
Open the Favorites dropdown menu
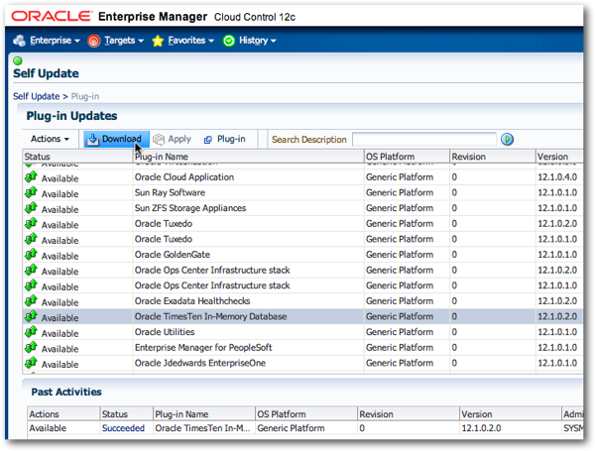190,41
